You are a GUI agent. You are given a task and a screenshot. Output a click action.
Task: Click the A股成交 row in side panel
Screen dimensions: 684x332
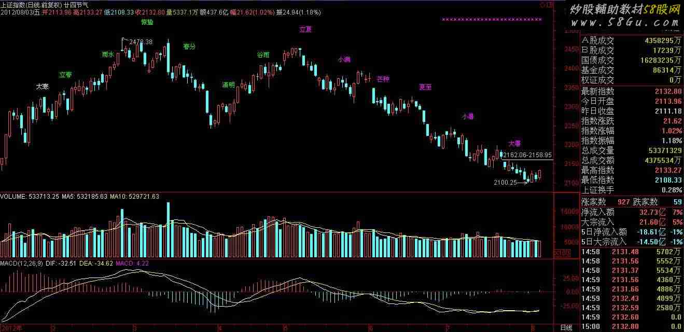point(632,40)
